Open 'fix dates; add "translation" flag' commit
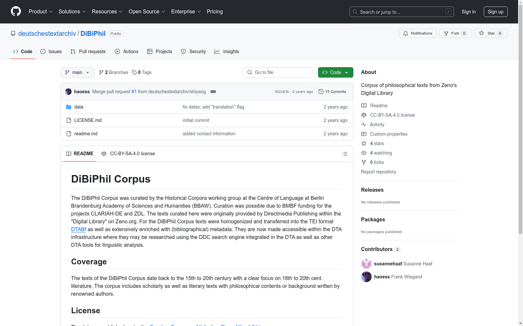 [213, 107]
